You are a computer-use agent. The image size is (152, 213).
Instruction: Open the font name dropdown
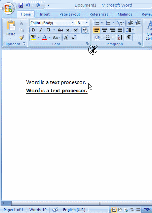click(72, 23)
